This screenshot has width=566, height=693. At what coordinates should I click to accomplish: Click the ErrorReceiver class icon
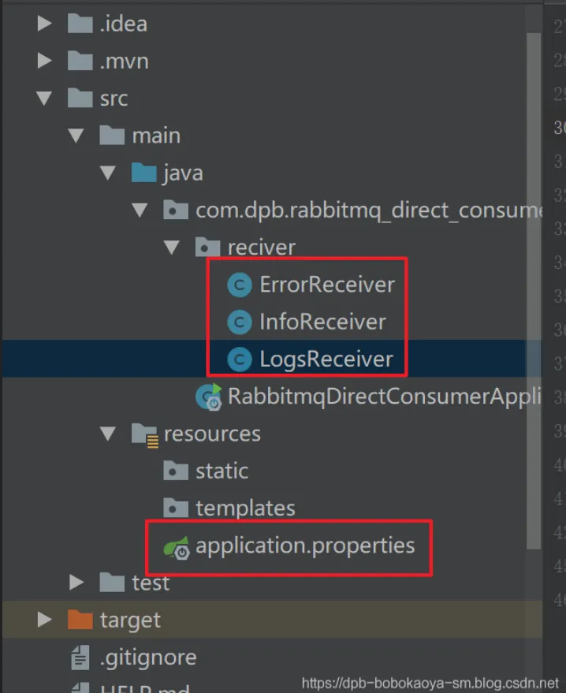point(240,285)
